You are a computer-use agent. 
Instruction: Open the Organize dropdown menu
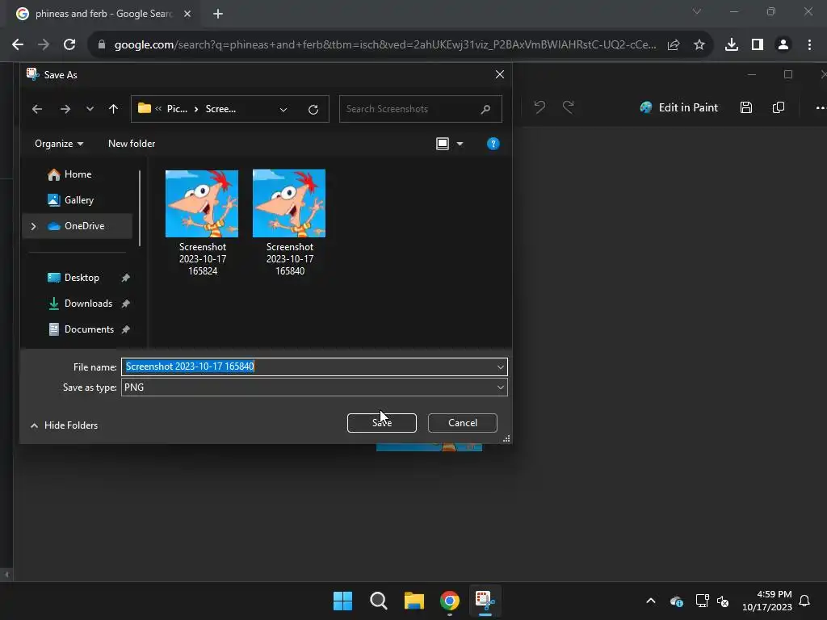[x=58, y=144]
